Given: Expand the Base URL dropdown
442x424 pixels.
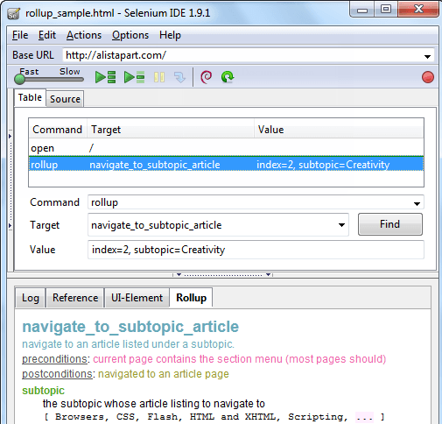Looking at the screenshot, I should pyautogui.click(x=427, y=56).
